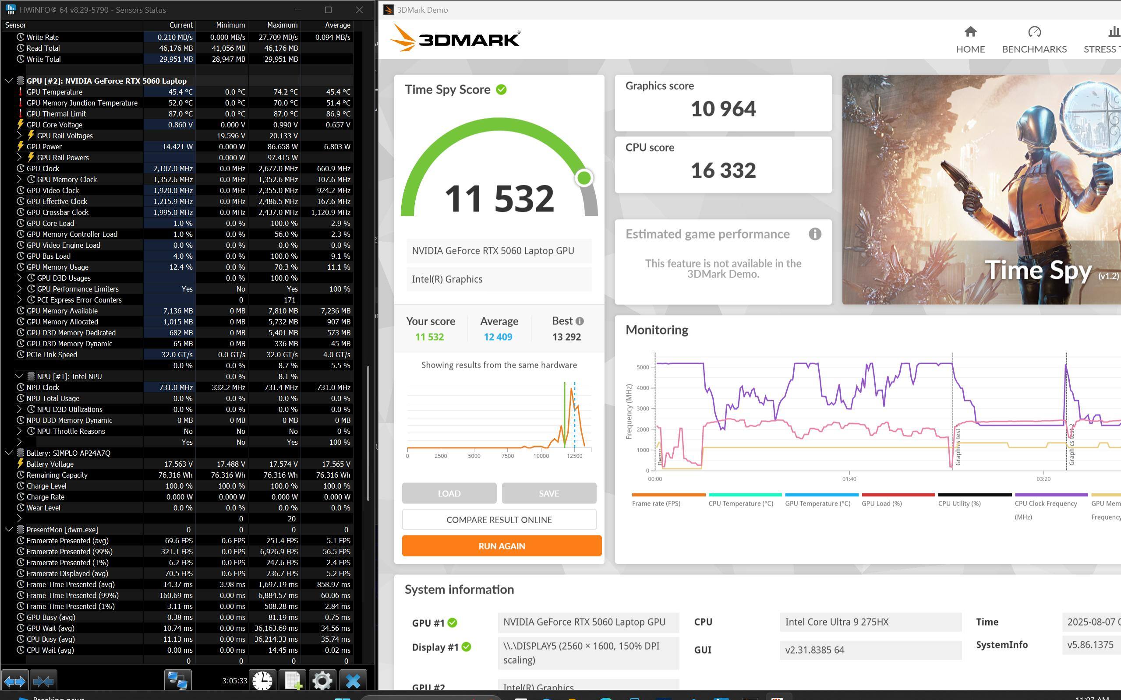The image size is (1121, 700).
Task: Click the blue X close sensors icon
Action: (353, 681)
